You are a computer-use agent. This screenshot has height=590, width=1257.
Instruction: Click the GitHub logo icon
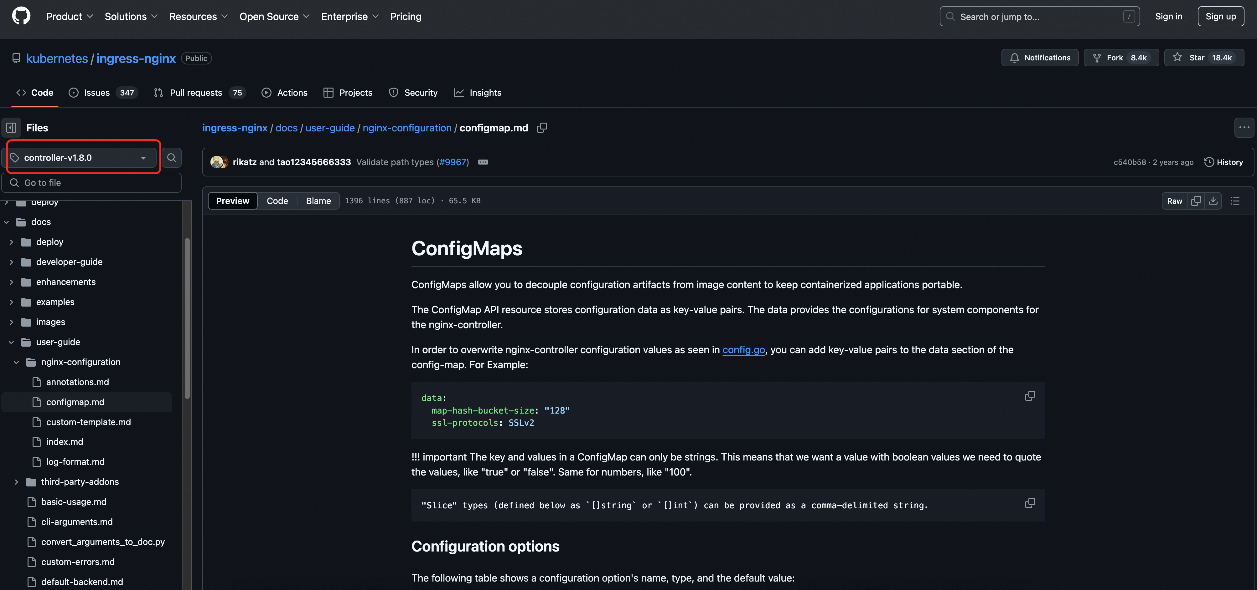(x=21, y=16)
